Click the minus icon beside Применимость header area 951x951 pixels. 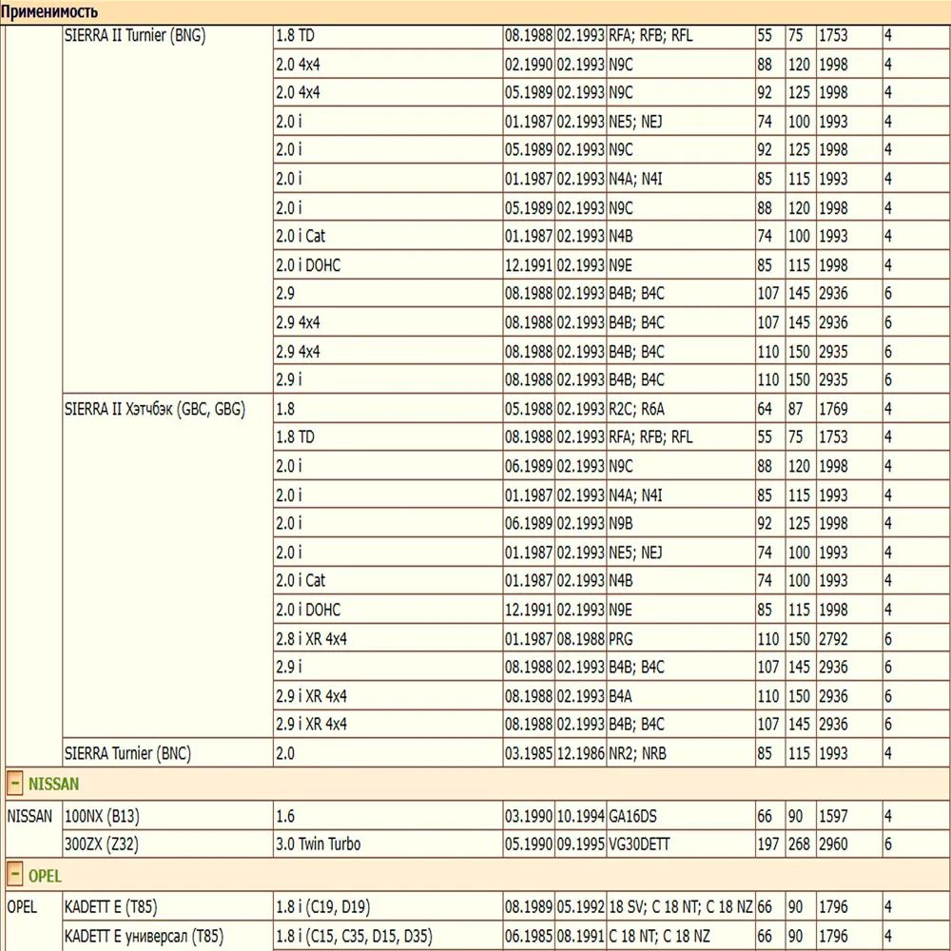click(10, 12)
